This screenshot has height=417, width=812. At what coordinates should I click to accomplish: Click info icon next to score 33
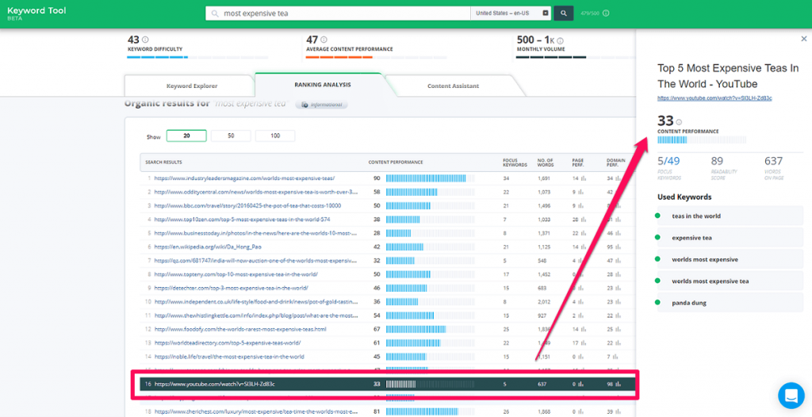click(x=679, y=122)
